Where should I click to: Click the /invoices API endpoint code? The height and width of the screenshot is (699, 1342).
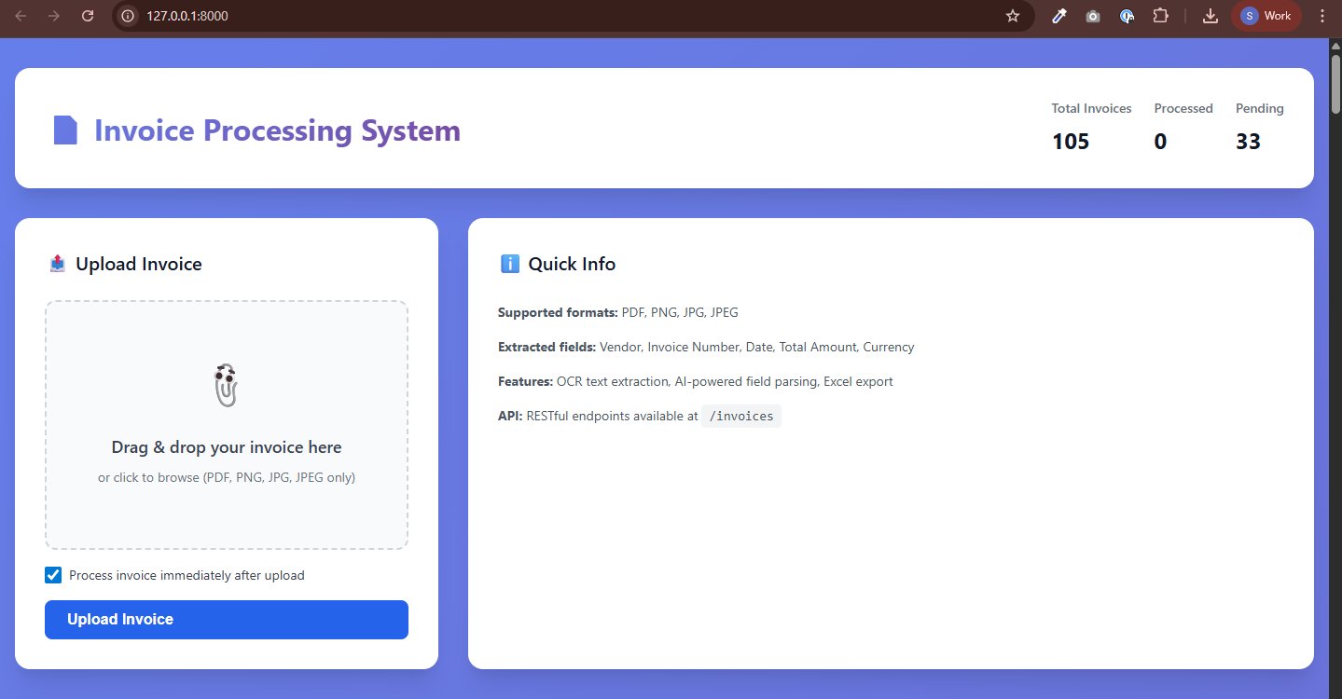point(741,417)
